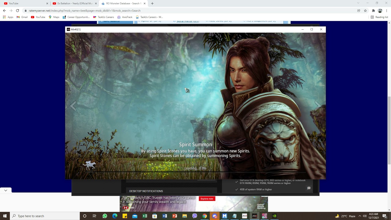Image resolution: width=391 pixels, height=220 pixels.
Task: Click the Loading...0.0% progress text
Action: pyautogui.click(x=195, y=168)
